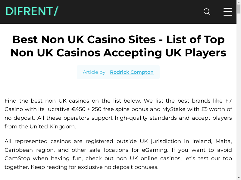The image size is (241, 180).
Task: Click the article author info box
Action: click(118, 72)
